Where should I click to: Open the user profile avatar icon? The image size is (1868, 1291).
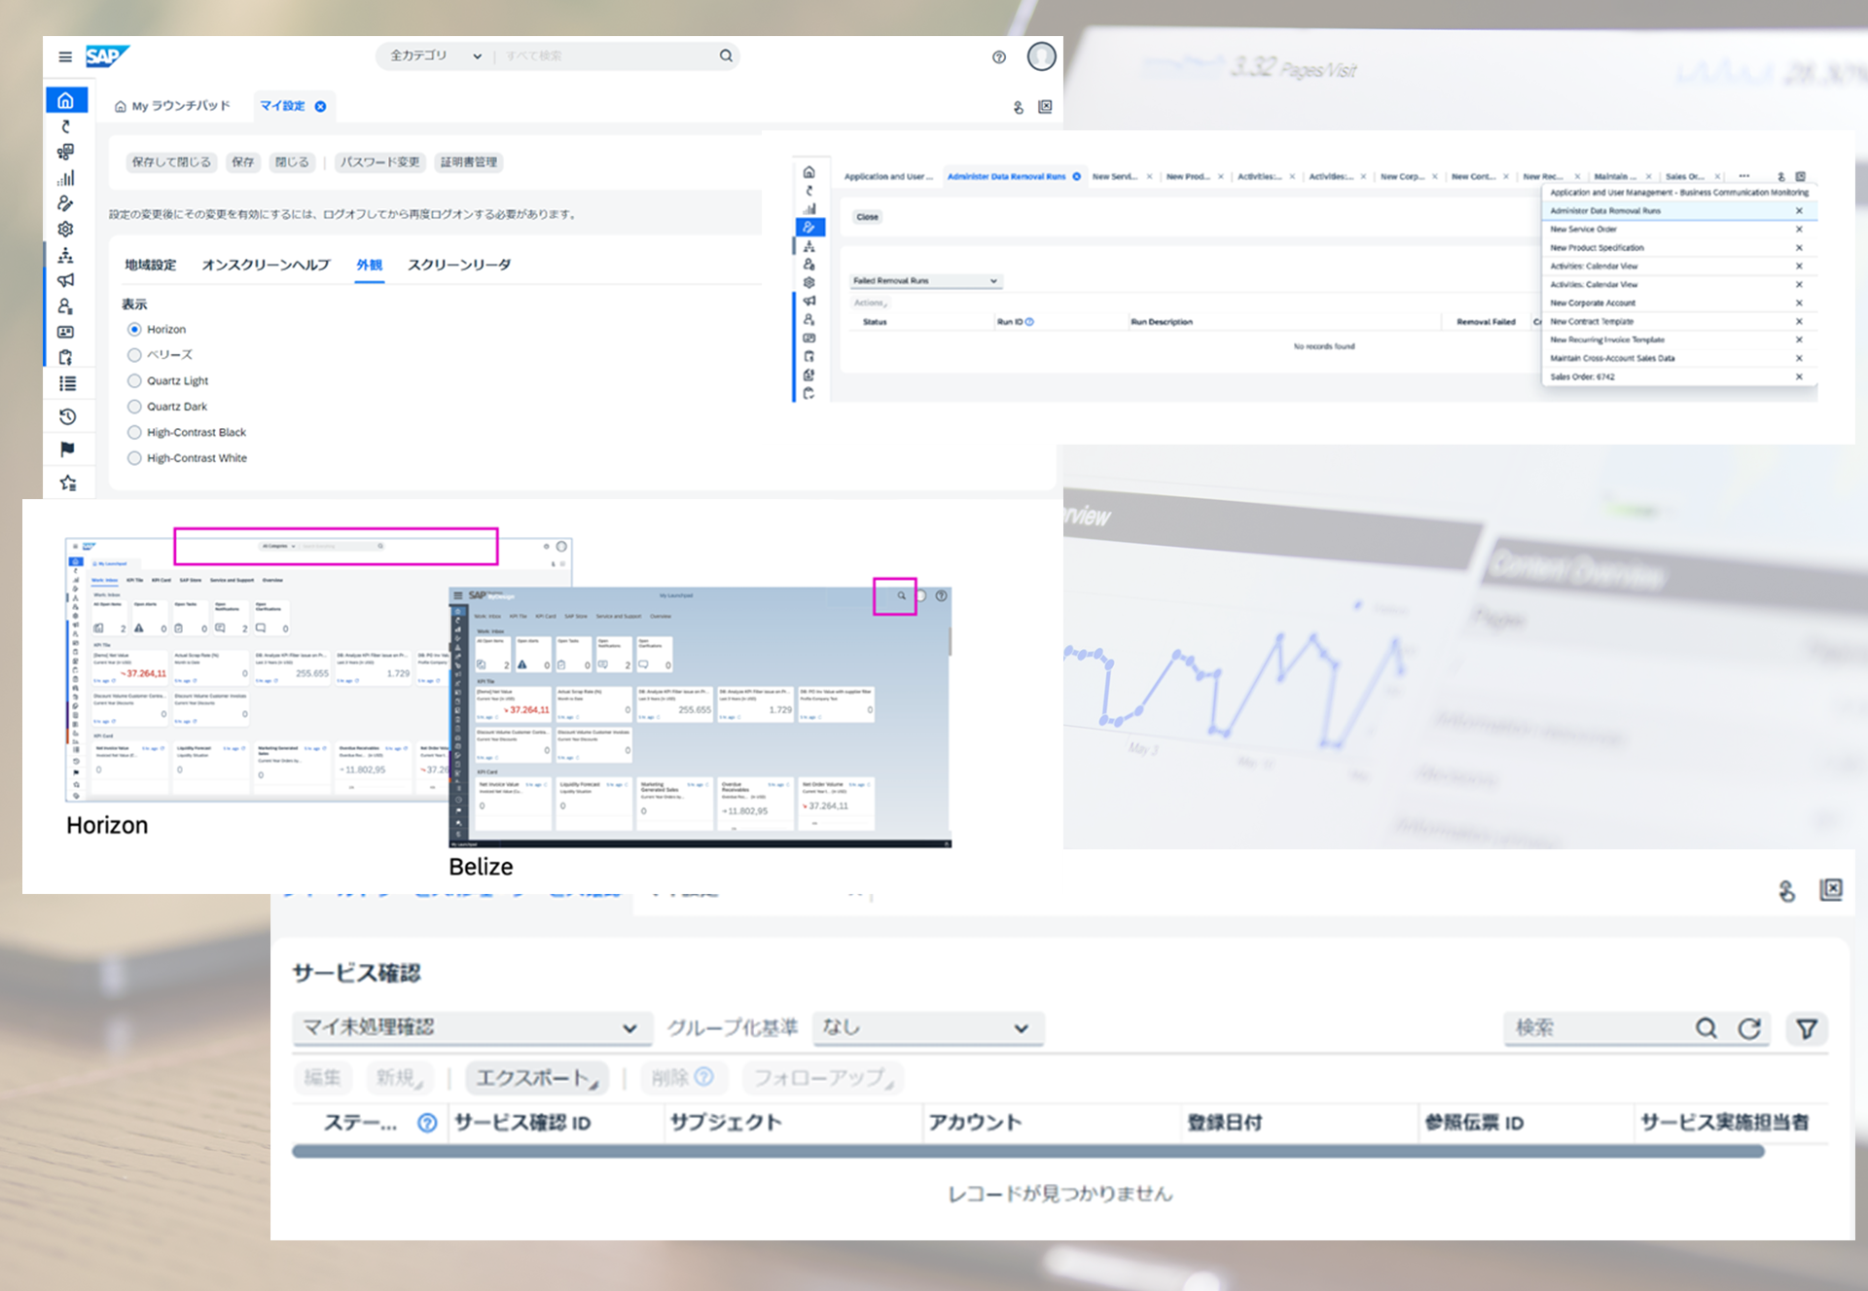pos(1041,56)
